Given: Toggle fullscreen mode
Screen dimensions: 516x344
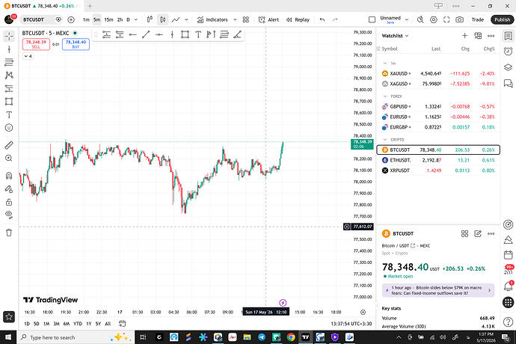Looking at the screenshot, I should point(446,19).
